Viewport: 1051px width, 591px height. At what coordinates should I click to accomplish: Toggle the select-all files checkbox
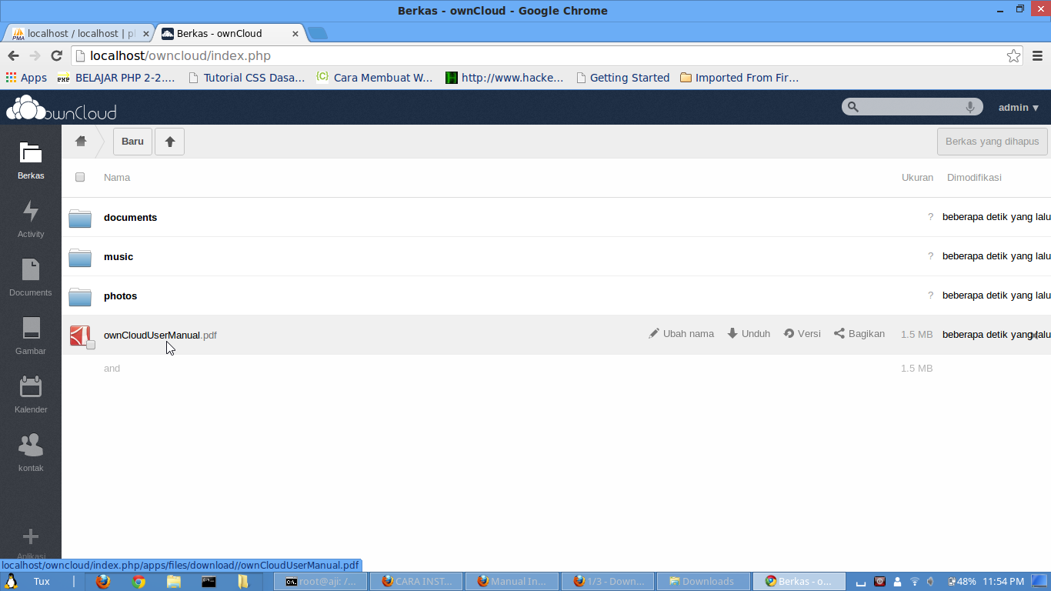click(80, 177)
